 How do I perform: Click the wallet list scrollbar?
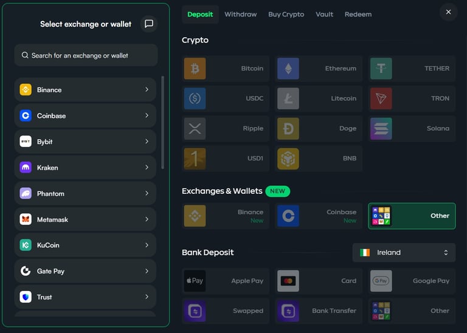[162, 123]
